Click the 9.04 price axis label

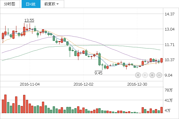point(169,75)
